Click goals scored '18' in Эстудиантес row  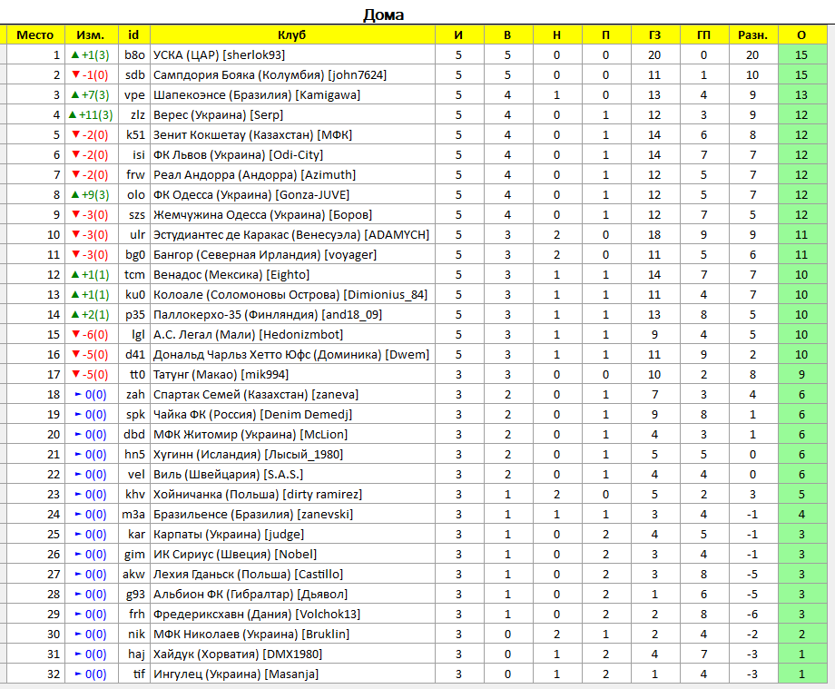click(654, 235)
